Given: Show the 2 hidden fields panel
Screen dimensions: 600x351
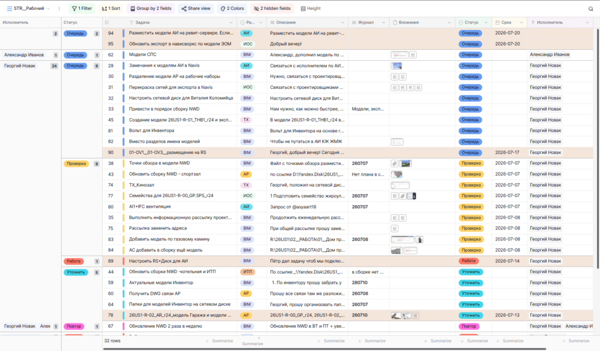Looking at the screenshot, I should click(x=272, y=8).
